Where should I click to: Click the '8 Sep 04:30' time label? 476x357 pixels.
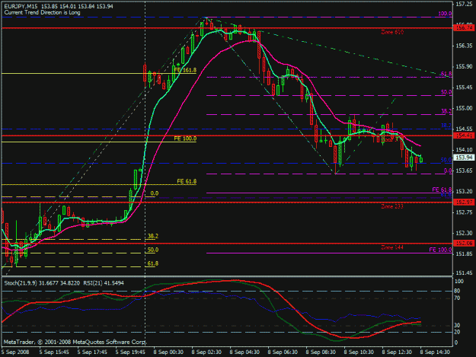pyautogui.click(x=244, y=352)
